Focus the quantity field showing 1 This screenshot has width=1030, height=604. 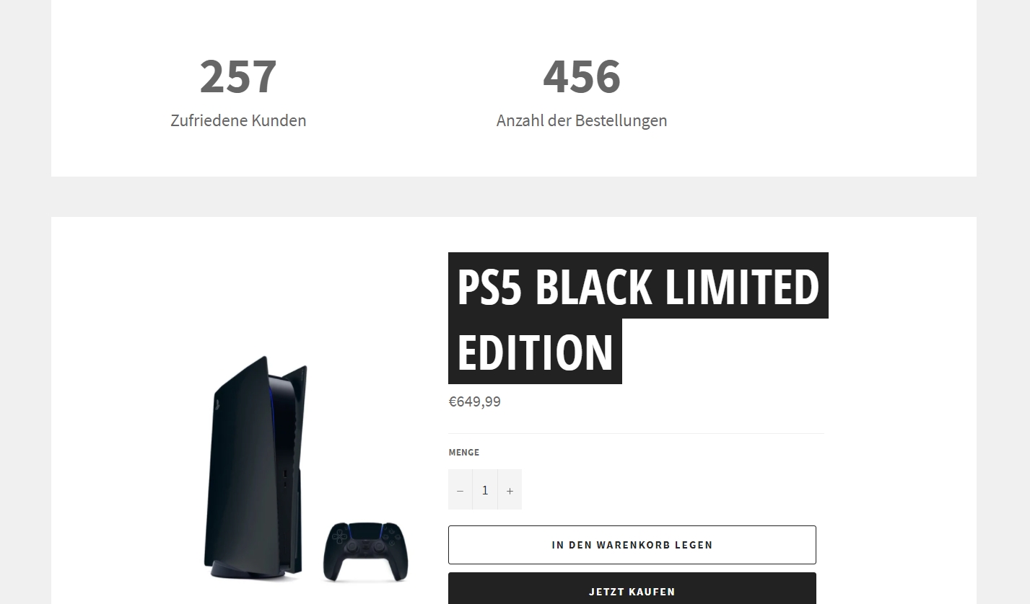[x=485, y=490]
